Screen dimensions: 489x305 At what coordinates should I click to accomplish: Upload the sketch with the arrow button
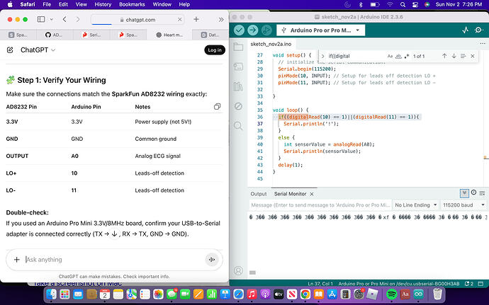[x=252, y=30]
